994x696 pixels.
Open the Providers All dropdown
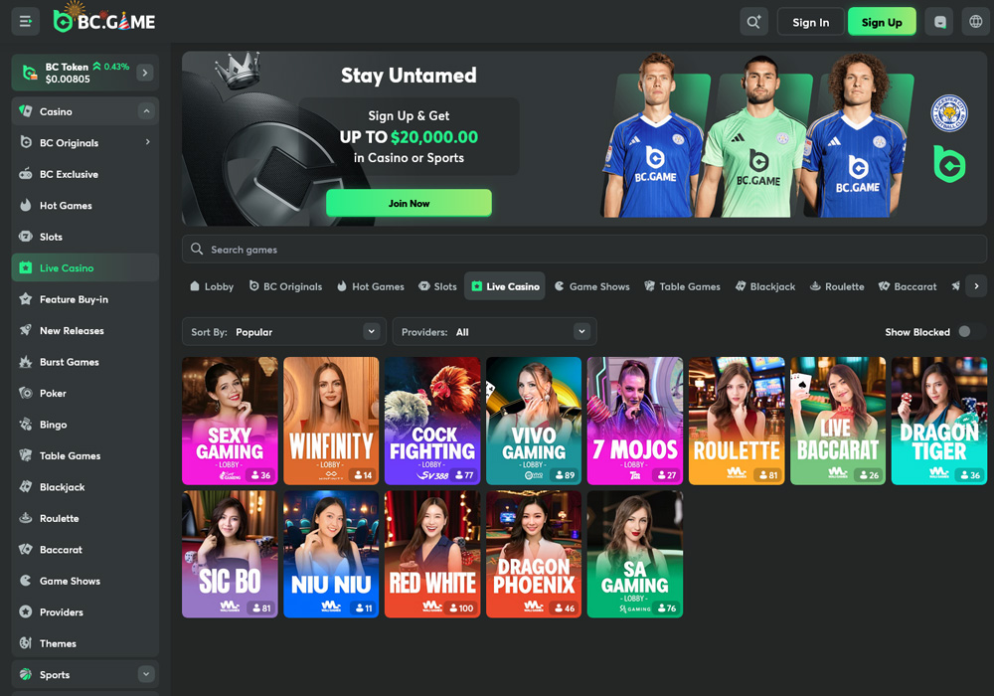tap(494, 331)
